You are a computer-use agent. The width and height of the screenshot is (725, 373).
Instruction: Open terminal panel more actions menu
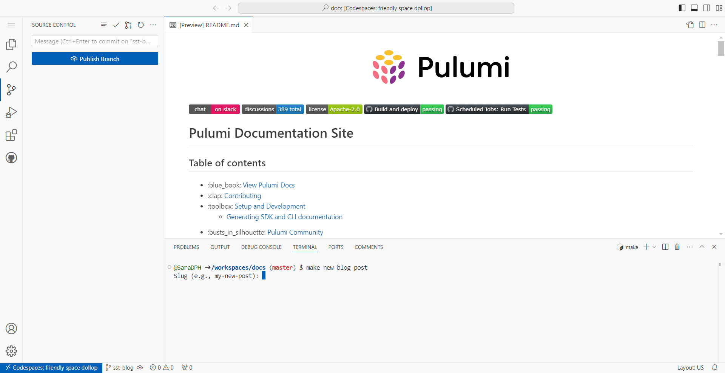click(690, 247)
